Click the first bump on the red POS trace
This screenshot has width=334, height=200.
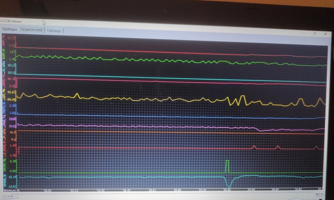coord(253,147)
